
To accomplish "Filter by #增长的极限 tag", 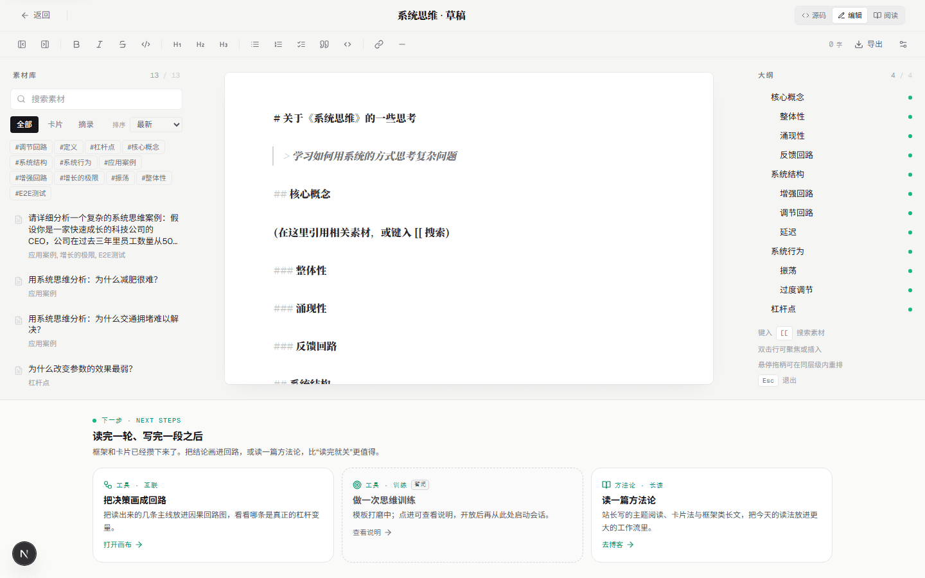I will [80, 178].
